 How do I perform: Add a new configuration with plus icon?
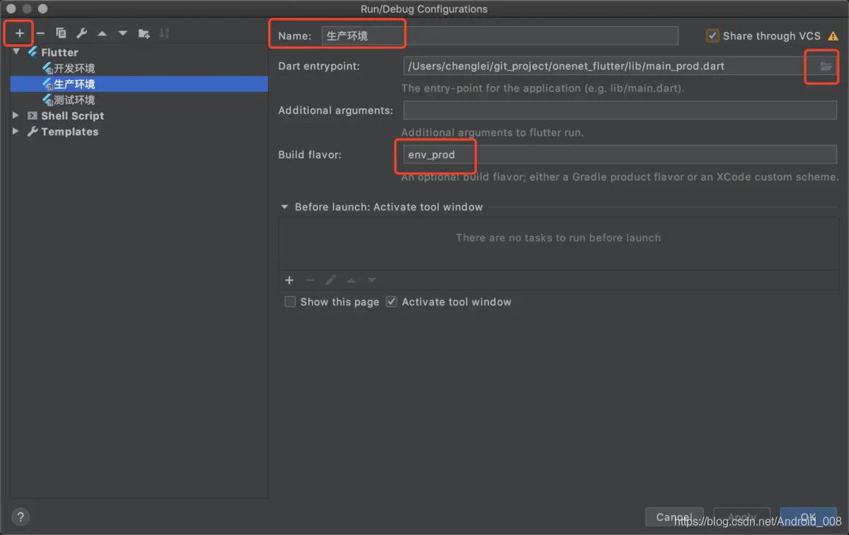[x=19, y=33]
